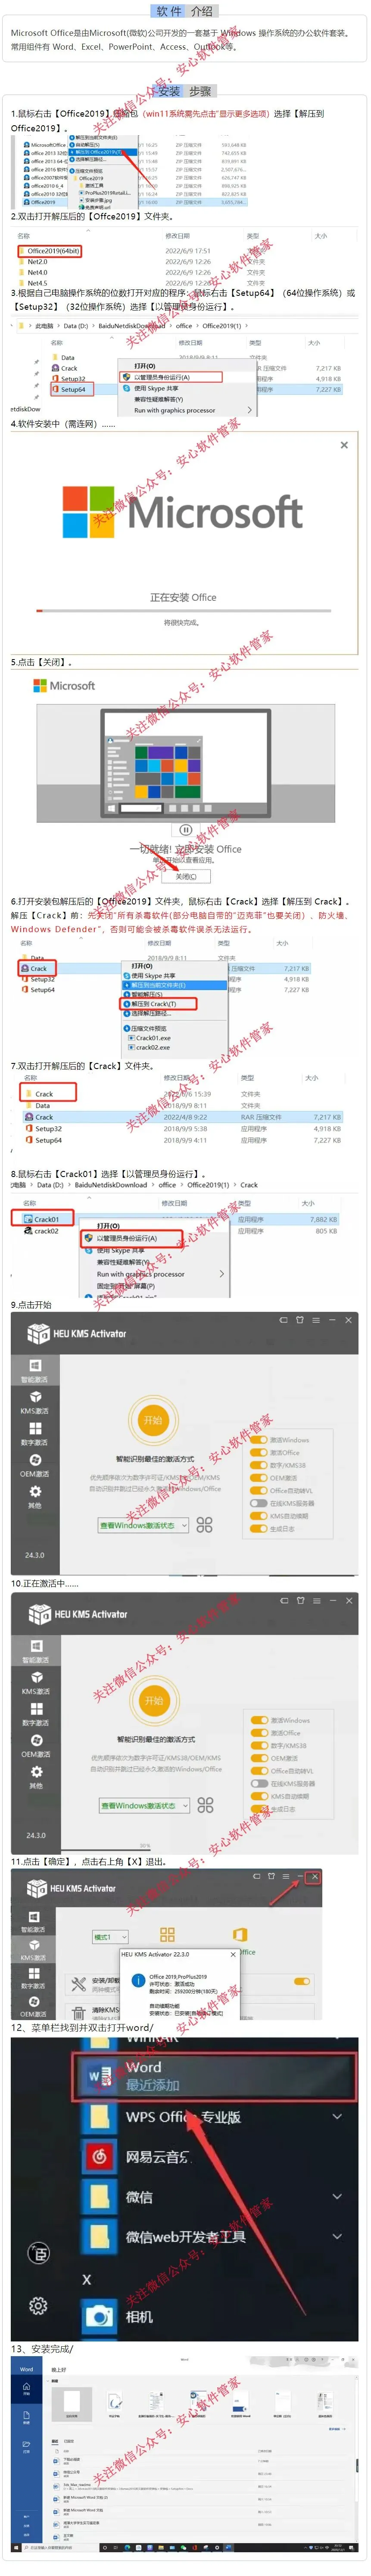Expand Run with graphics processor submenu under step 8

click(221, 1274)
